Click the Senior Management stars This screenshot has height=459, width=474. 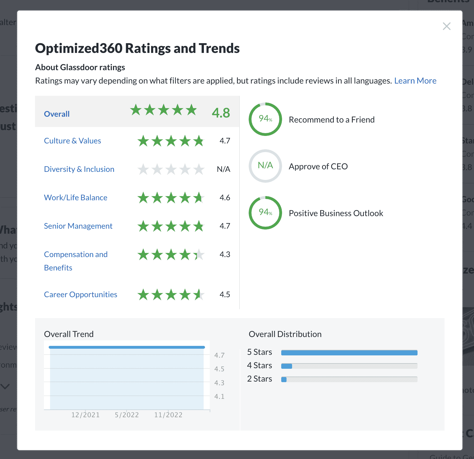(171, 226)
